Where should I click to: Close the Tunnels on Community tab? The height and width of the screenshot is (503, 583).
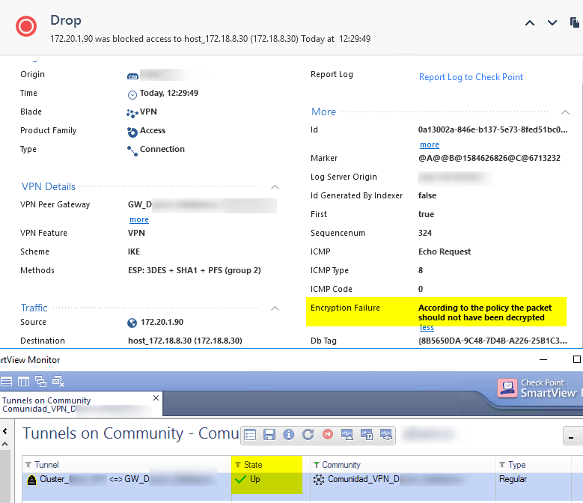tap(156, 397)
